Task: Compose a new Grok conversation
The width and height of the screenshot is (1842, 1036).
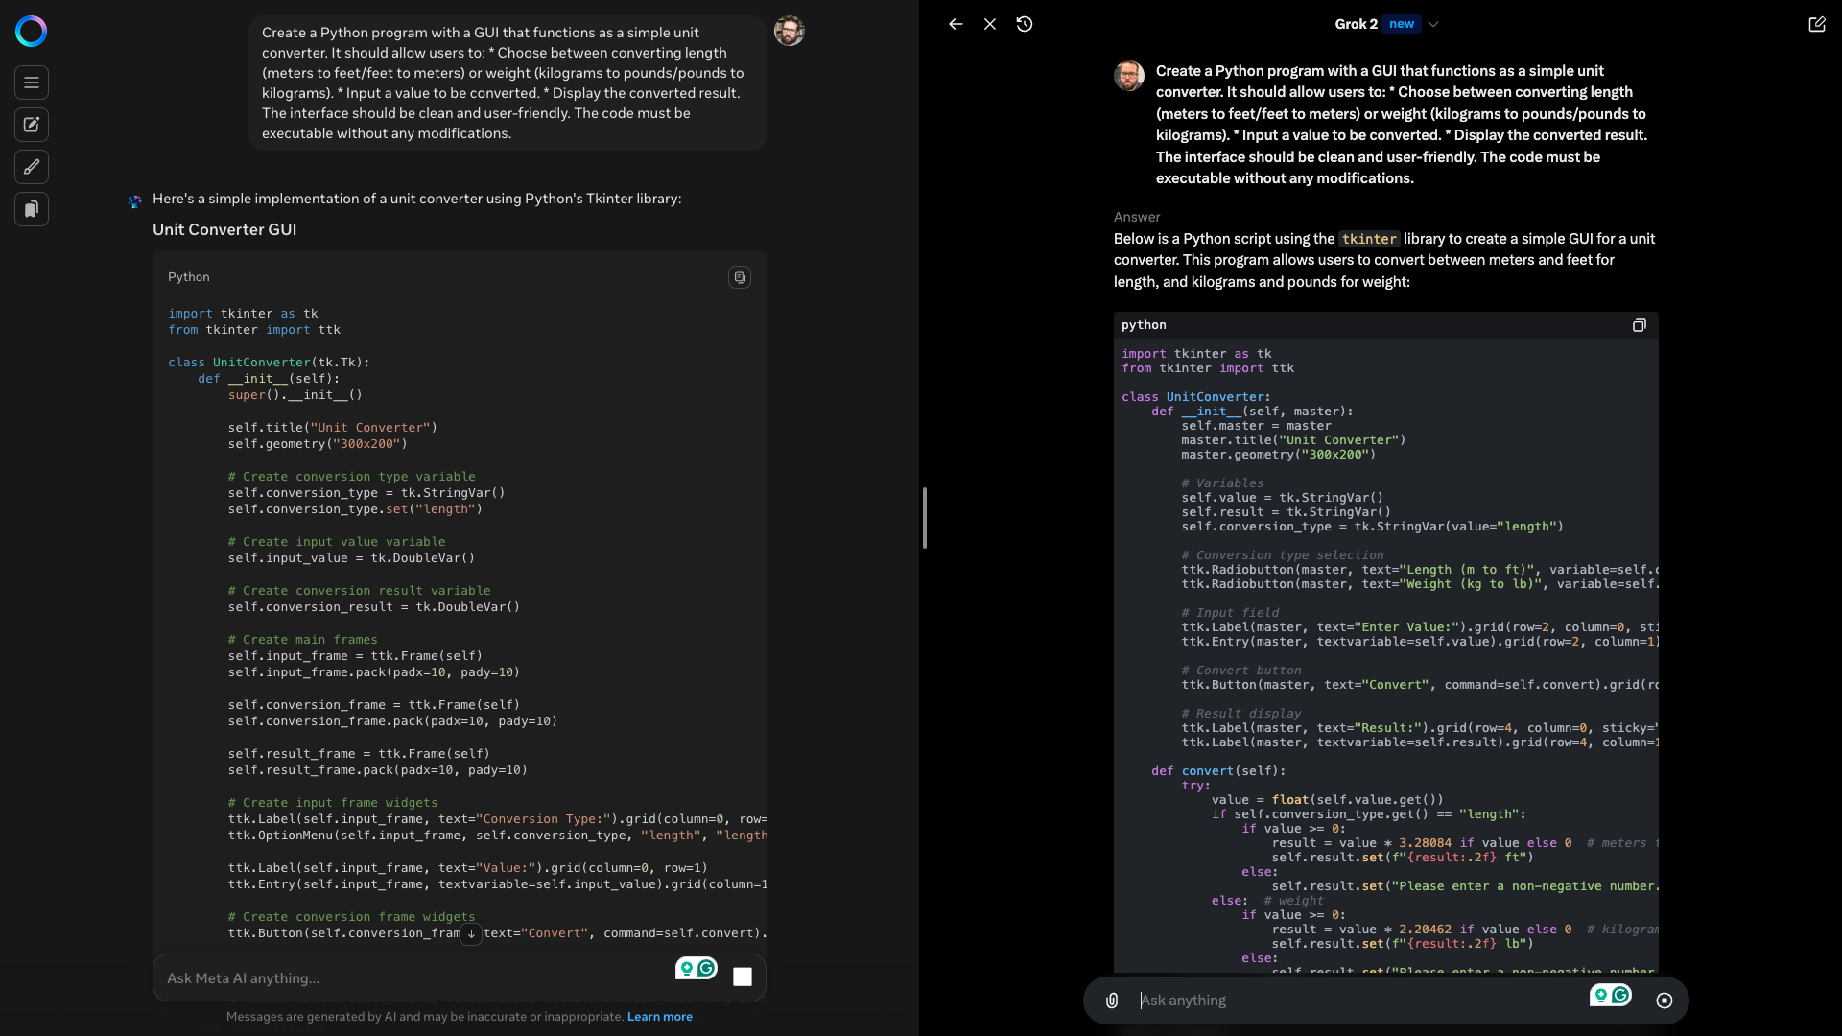Action: coord(1816,24)
